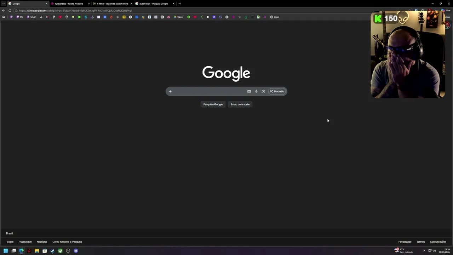Open Microsoft Edge from taskbar
This screenshot has height=255, width=453.
[x=21, y=251]
